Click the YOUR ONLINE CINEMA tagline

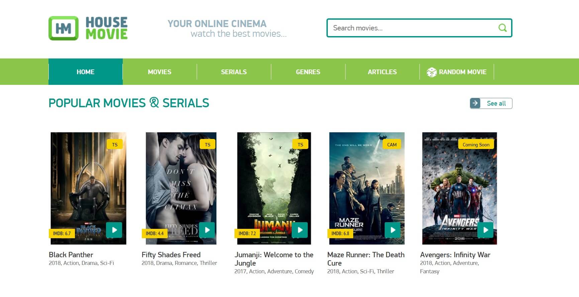217,24
